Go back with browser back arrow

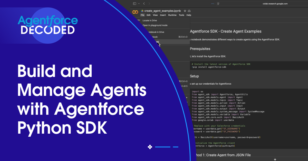[144, 4]
